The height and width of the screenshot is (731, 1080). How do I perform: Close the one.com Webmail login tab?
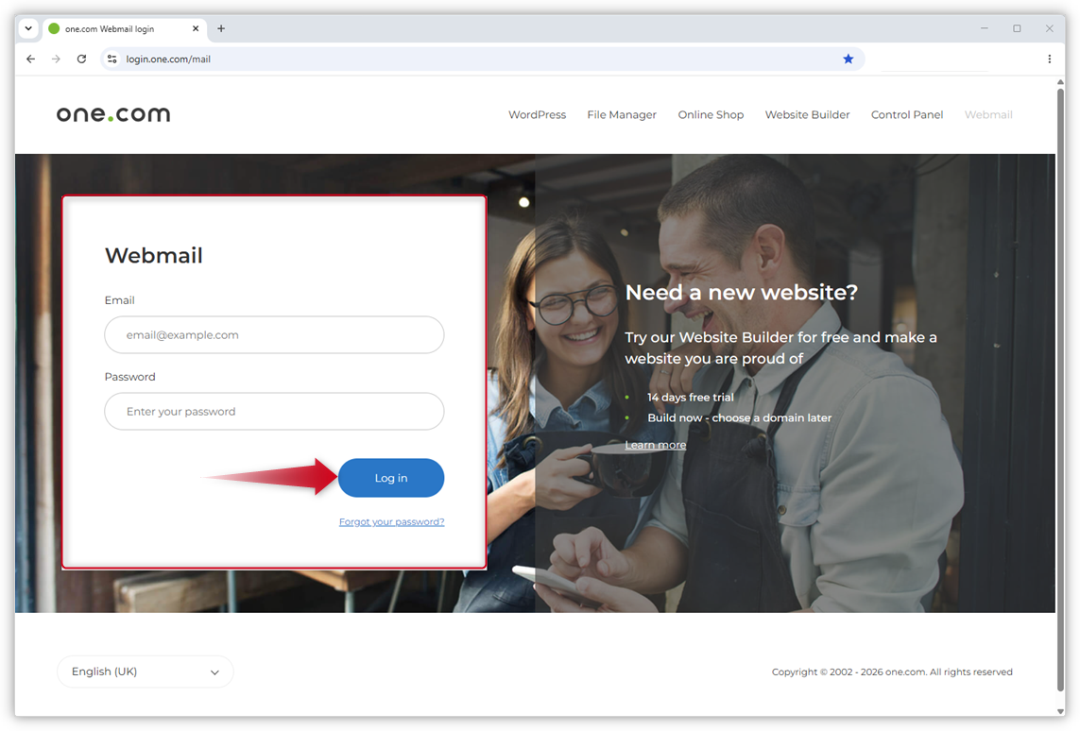[196, 29]
